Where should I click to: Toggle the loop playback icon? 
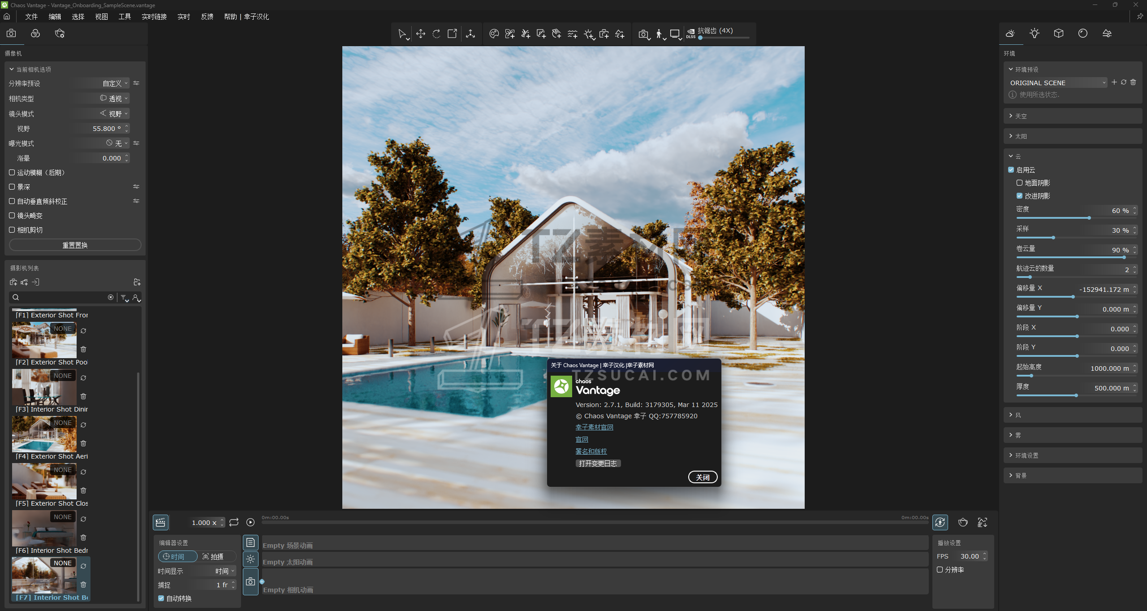(234, 522)
